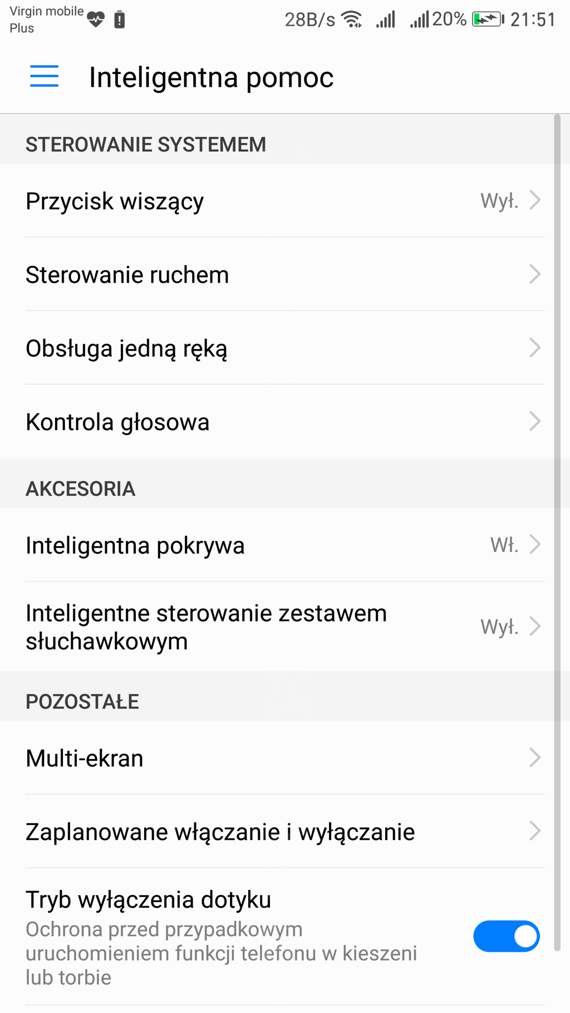Screen dimensions: 570x1013
Task: Open the hamburger navigation menu
Action: click(44, 76)
